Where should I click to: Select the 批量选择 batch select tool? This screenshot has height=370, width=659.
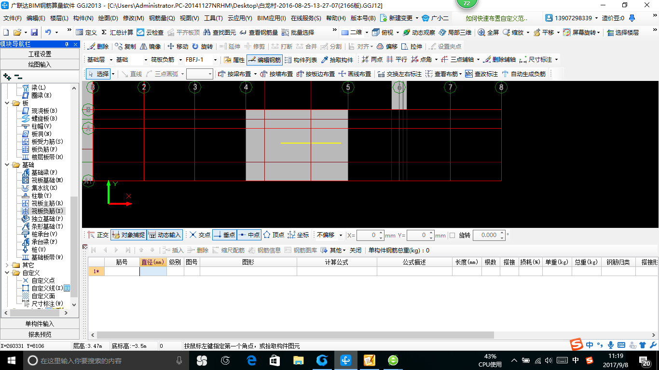point(298,32)
